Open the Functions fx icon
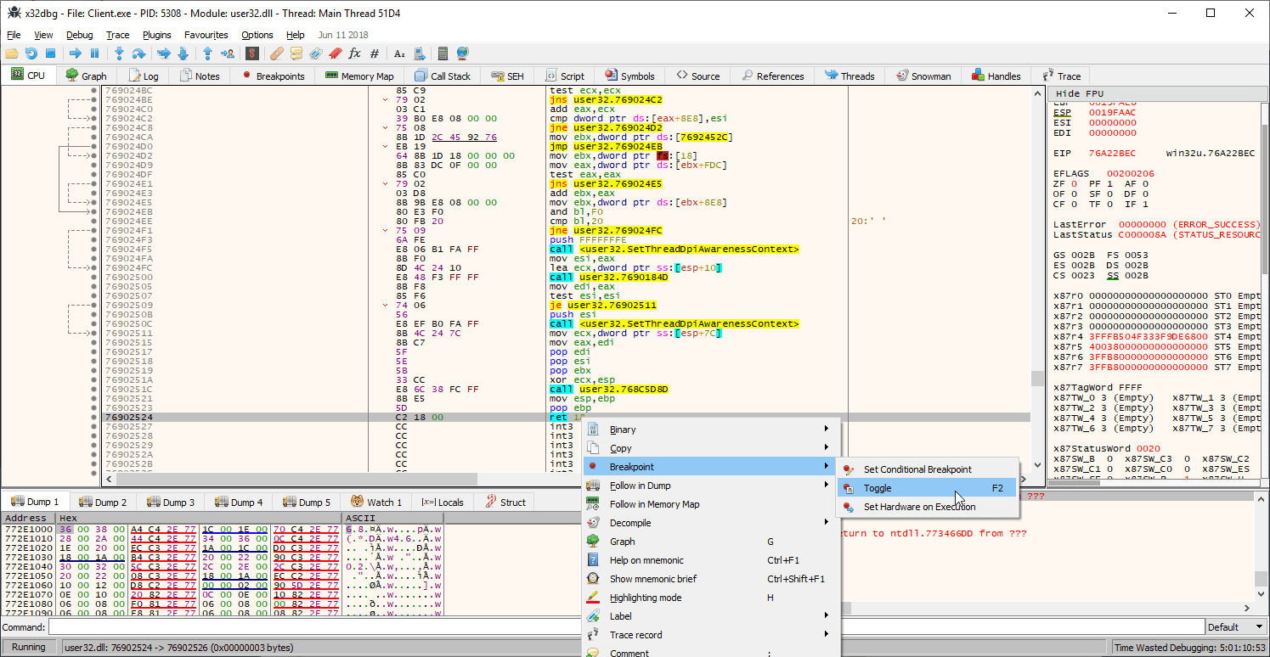Screen dimensions: 1270x657 (354, 53)
